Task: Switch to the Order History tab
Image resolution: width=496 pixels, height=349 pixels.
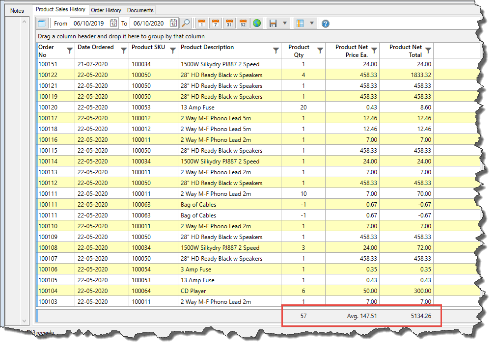Action: pos(106,10)
